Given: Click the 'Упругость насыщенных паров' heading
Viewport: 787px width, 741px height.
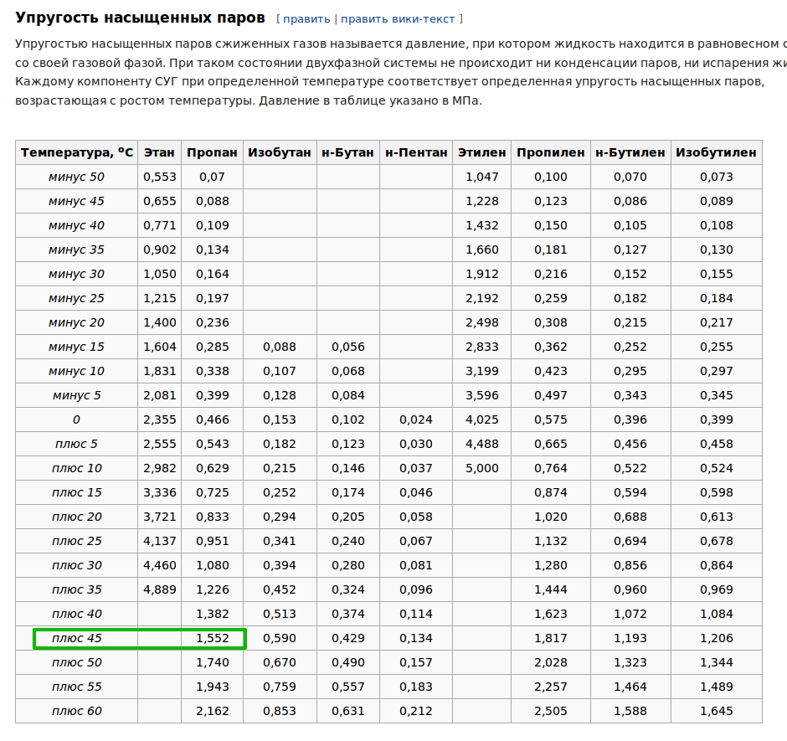Looking at the screenshot, I should coord(140,18).
